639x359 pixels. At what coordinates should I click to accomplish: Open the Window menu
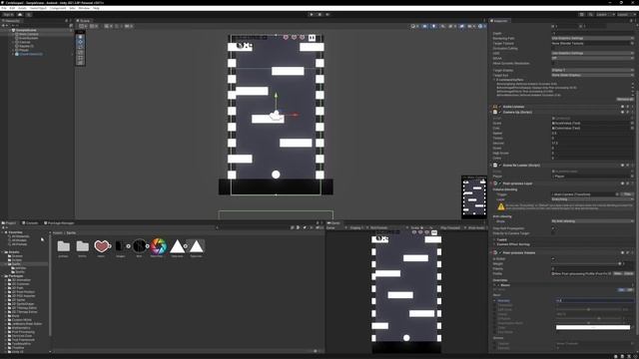click(x=84, y=8)
